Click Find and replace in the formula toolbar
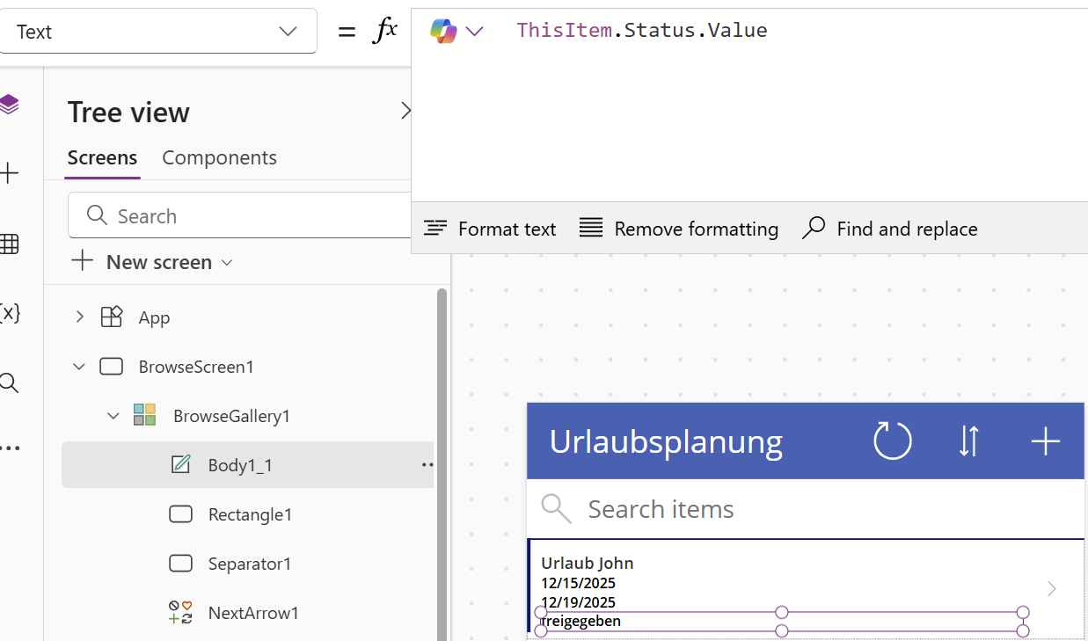Screen dimensions: 1088x641 pyautogui.click(x=889, y=228)
